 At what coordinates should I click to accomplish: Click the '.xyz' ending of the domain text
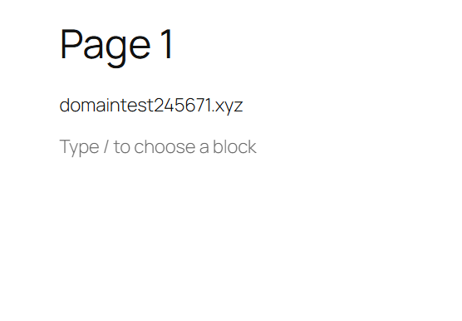coord(227,106)
